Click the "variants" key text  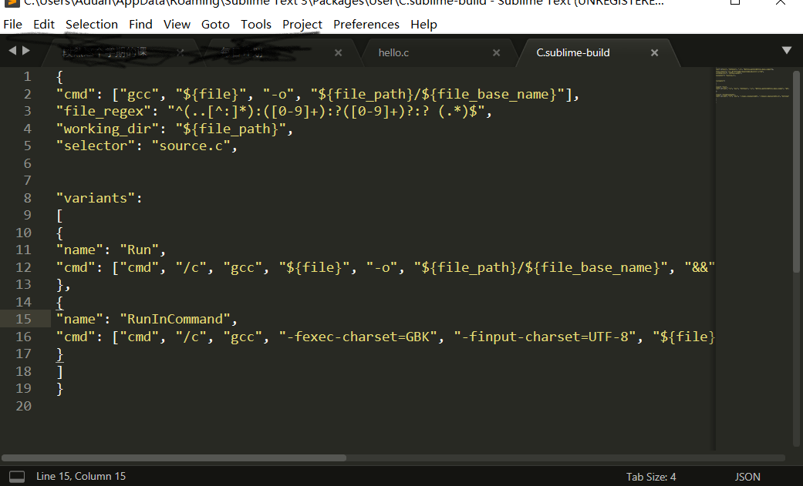click(x=95, y=198)
